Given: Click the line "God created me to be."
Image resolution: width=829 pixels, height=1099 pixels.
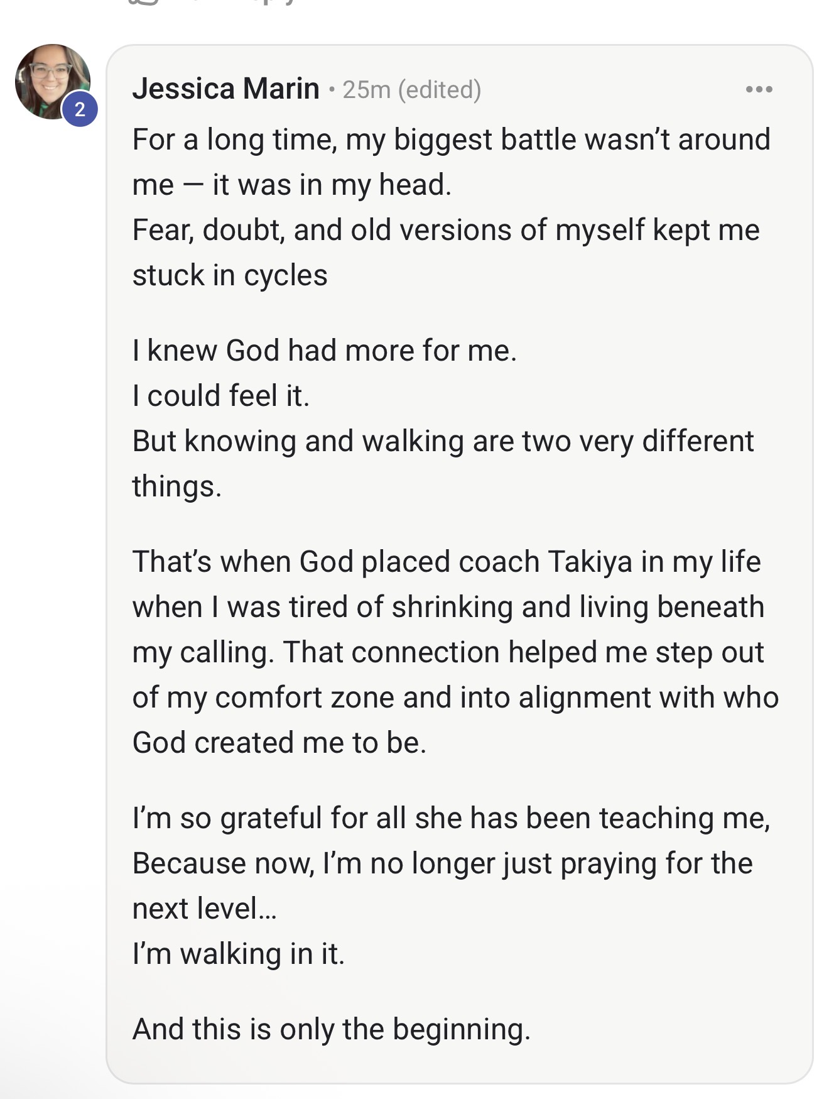Looking at the screenshot, I should (279, 743).
